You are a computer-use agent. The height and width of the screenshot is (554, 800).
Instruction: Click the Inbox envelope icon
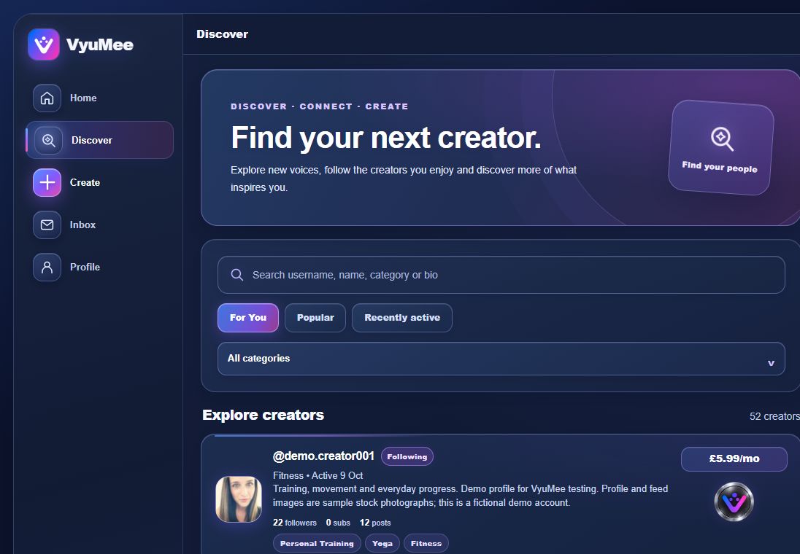[x=47, y=225]
